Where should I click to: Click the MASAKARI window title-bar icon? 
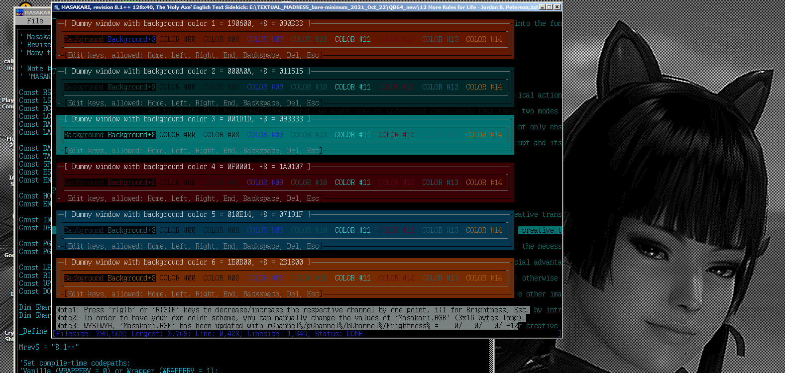point(56,7)
